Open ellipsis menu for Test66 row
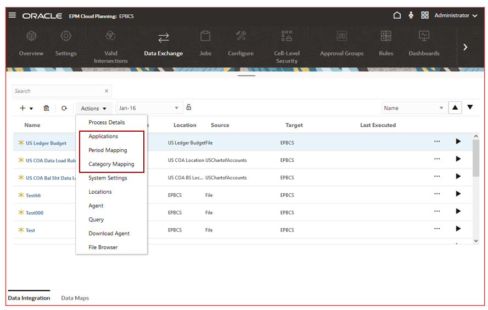The image size is (488, 310). point(437,194)
